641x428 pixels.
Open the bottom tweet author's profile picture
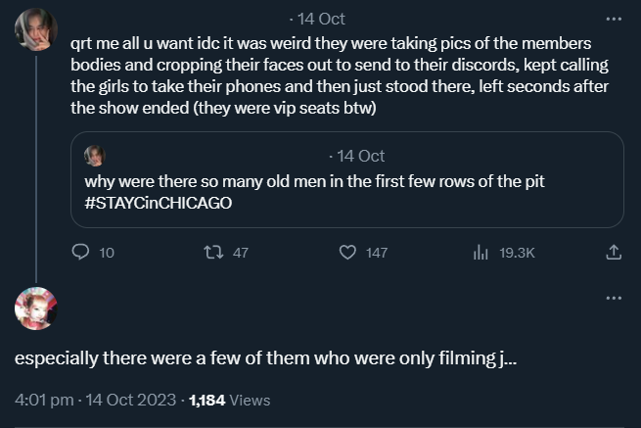[x=35, y=309]
